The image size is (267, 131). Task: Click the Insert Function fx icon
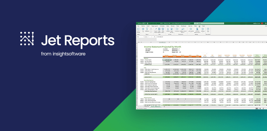(155, 37)
